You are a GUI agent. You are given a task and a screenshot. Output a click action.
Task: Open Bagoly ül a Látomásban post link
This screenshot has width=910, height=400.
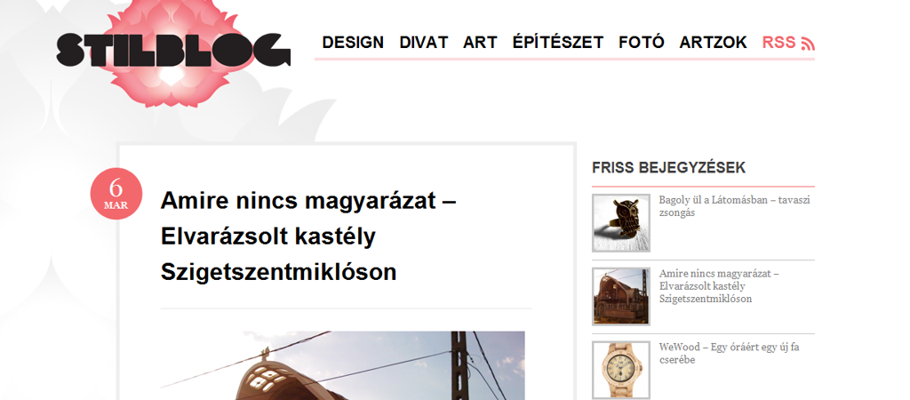(x=734, y=206)
